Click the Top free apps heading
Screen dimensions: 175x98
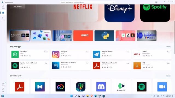(16, 47)
